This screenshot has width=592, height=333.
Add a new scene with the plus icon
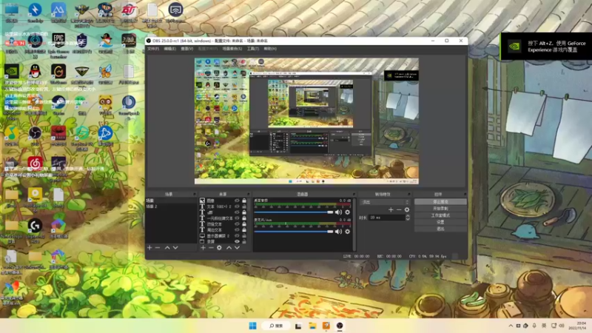[x=149, y=248]
